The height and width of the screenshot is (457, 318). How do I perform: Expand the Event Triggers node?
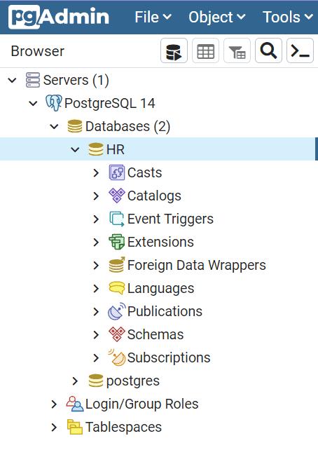click(x=96, y=219)
